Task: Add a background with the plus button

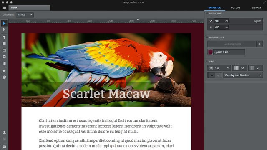Action: click(x=259, y=44)
